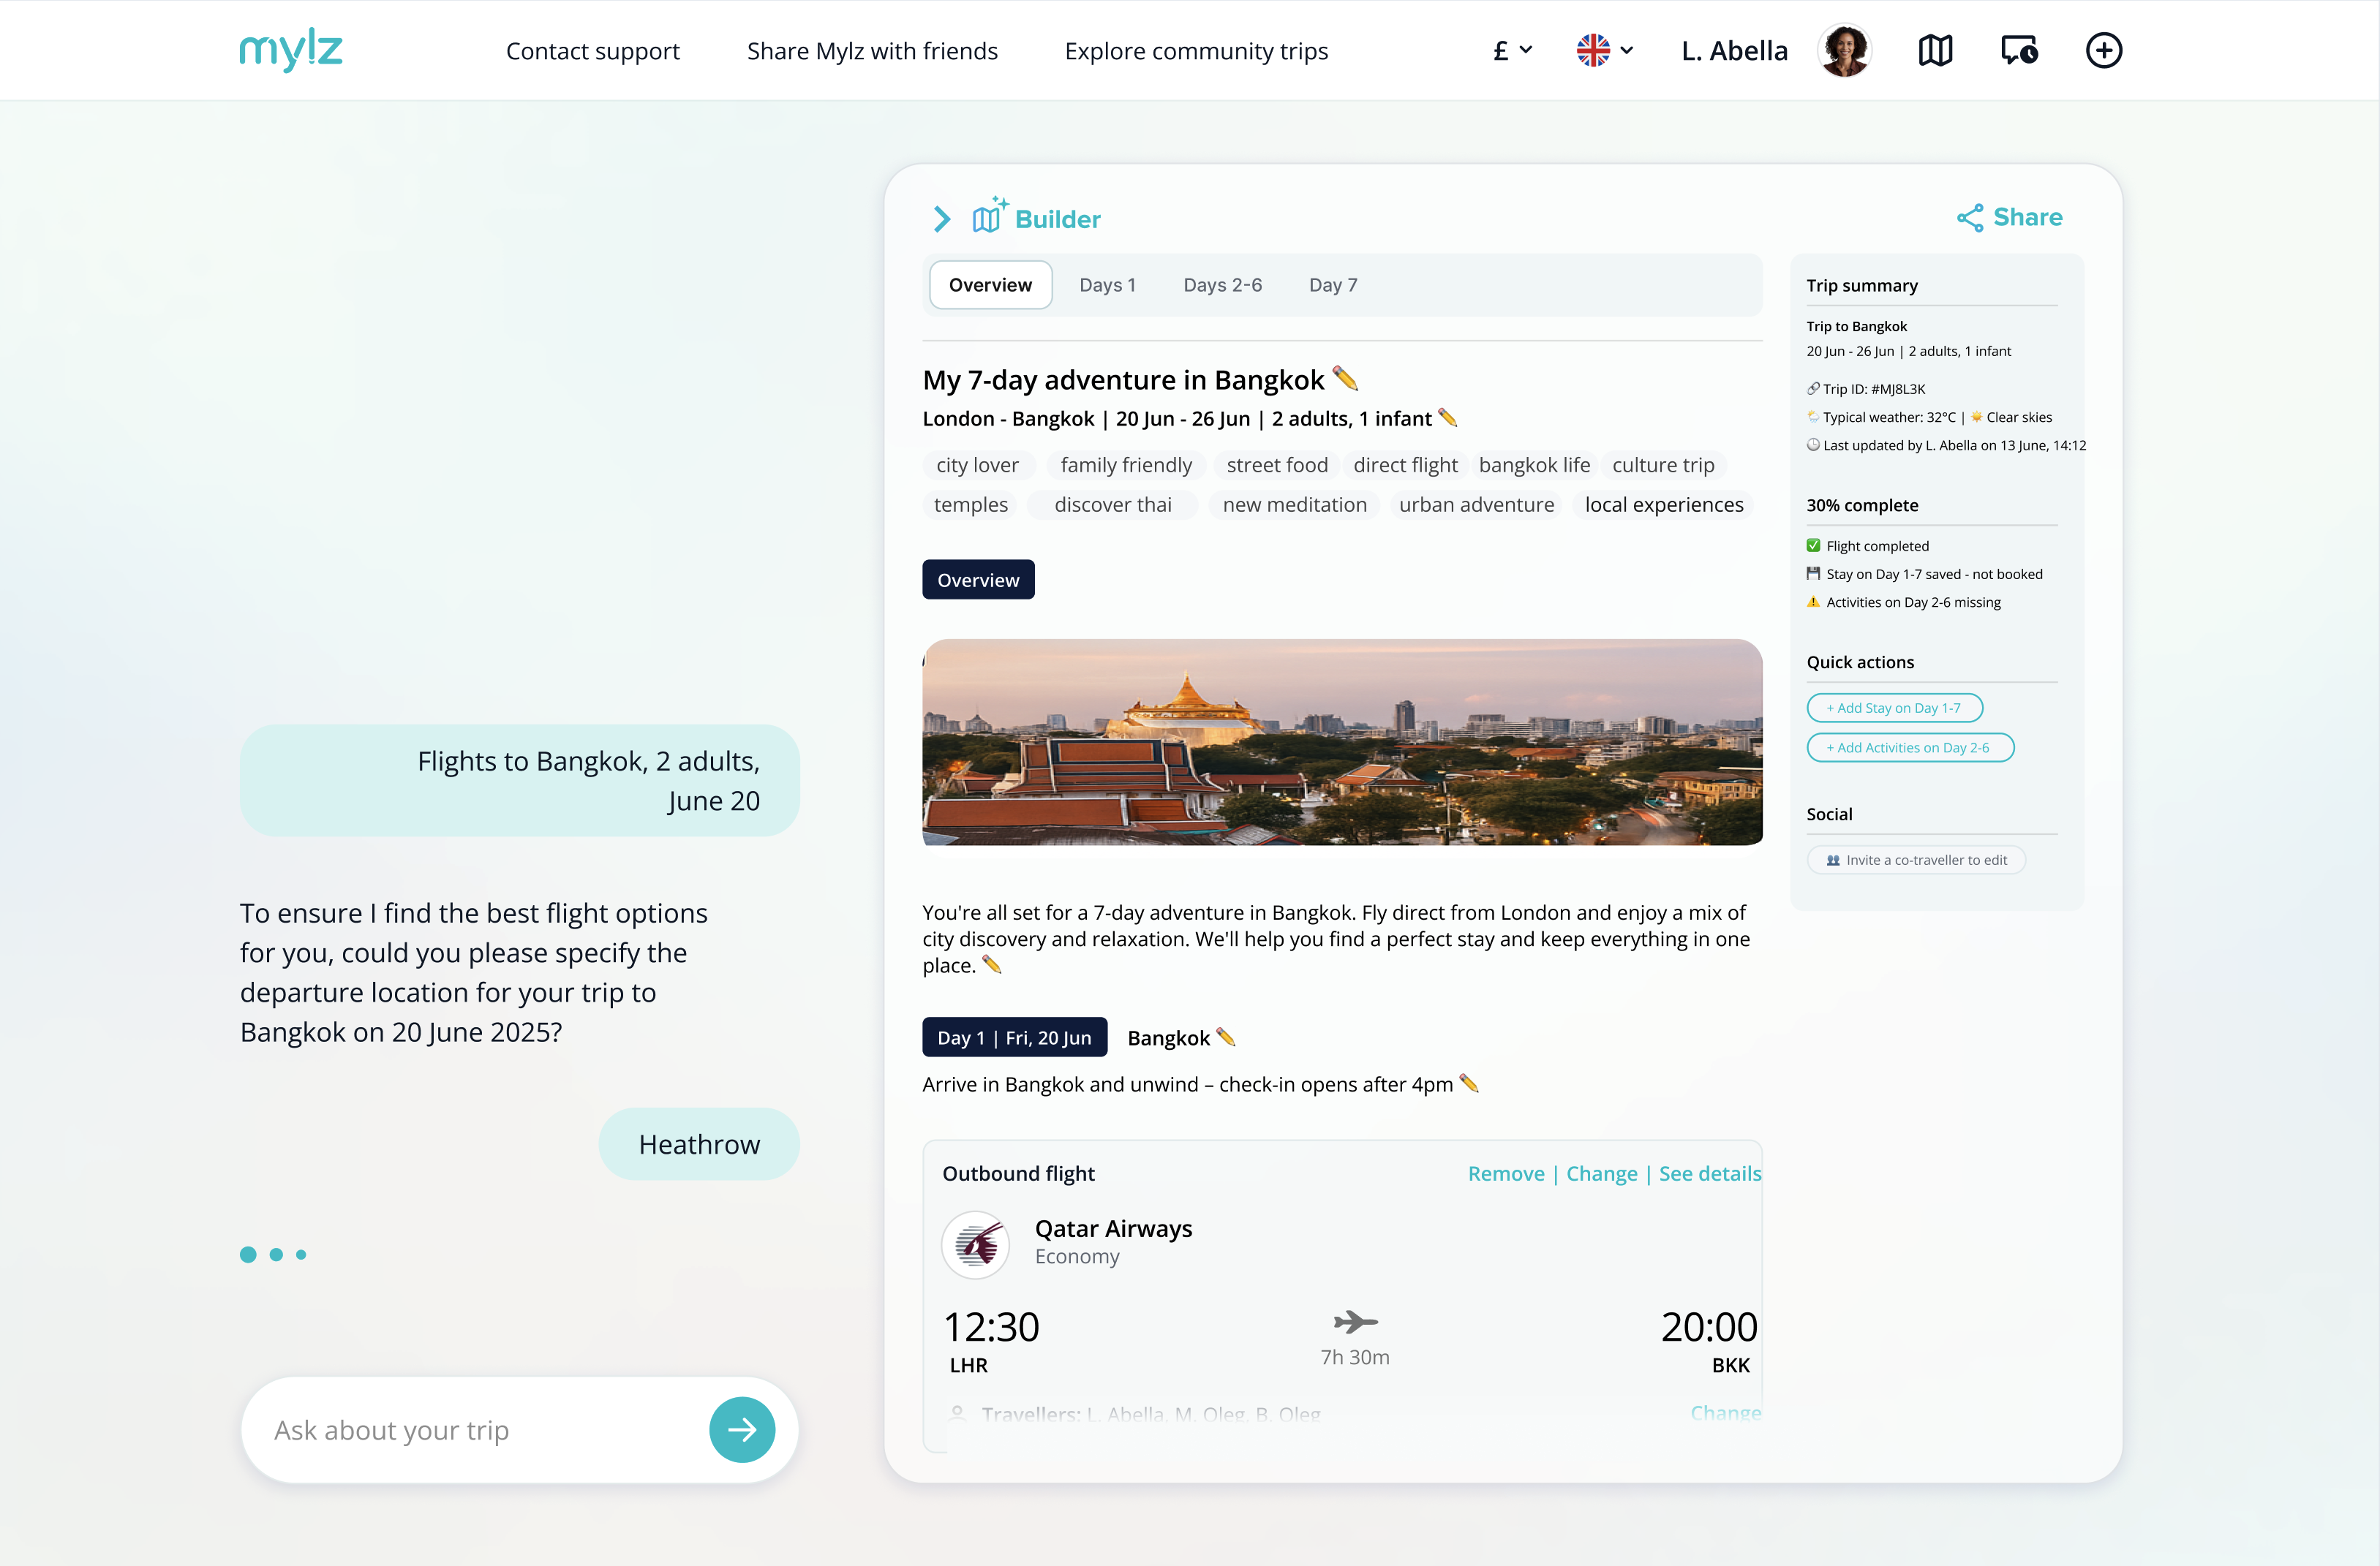Image resolution: width=2380 pixels, height=1566 pixels.
Task: Click Flight completed green check
Action: (x=1813, y=545)
